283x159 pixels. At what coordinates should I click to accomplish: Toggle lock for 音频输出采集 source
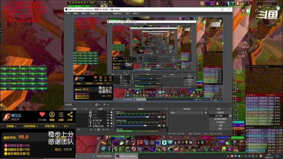[x=111, y=126]
